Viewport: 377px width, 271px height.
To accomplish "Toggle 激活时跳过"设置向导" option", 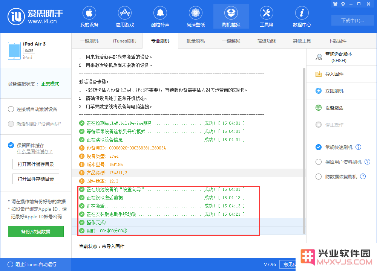I will tap(11, 124).
